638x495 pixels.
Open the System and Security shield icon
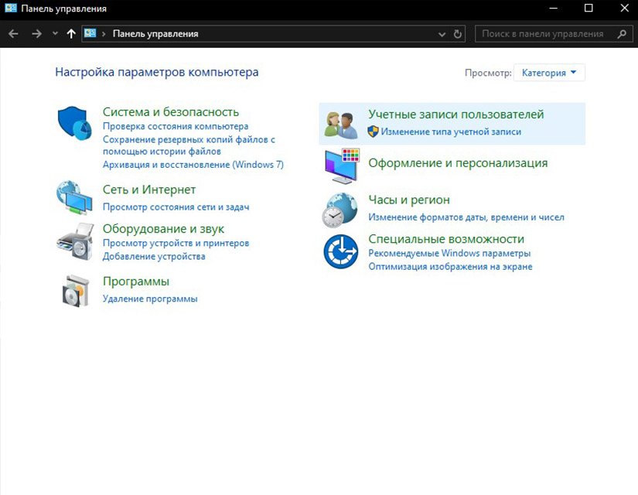[x=74, y=122]
